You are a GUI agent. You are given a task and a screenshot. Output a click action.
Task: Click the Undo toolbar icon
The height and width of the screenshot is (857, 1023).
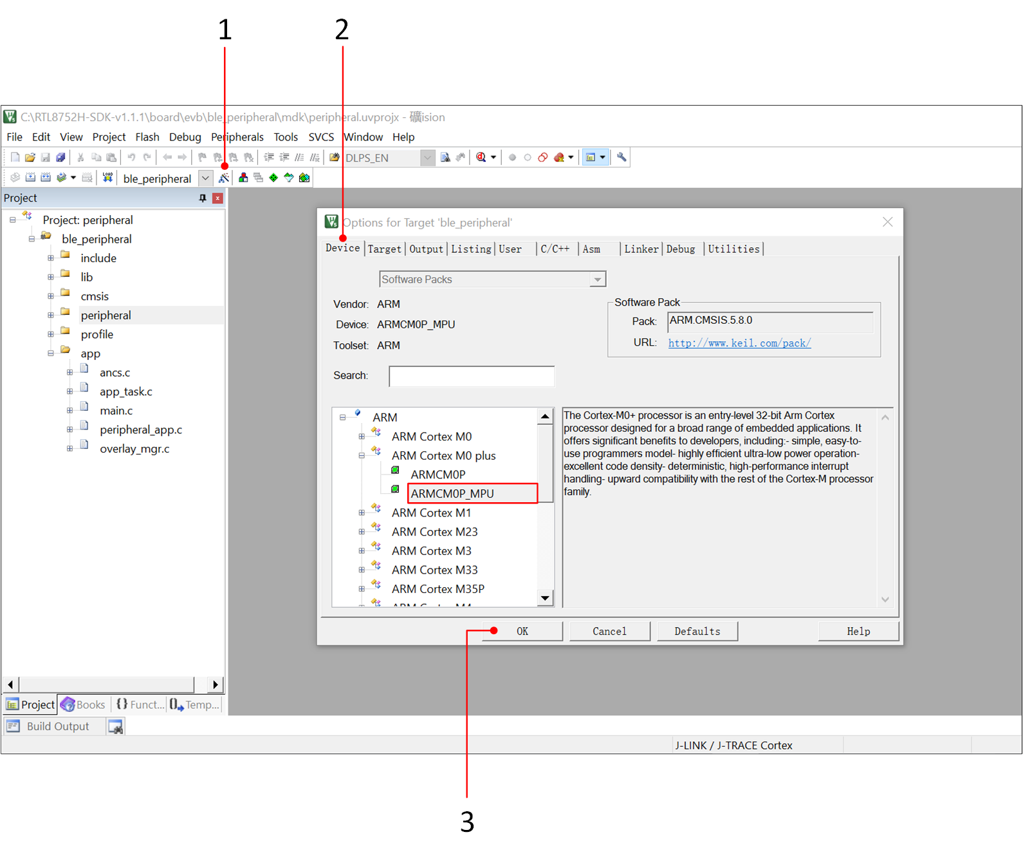(x=131, y=157)
